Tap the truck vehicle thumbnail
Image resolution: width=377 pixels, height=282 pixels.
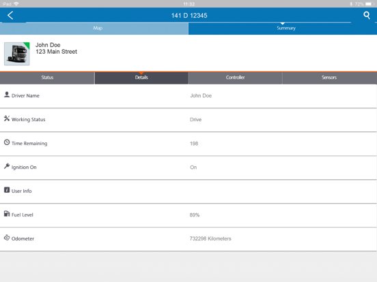[x=17, y=54]
